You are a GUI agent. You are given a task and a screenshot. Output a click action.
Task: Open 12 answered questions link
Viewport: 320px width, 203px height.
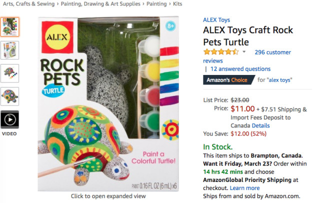coord(240,69)
